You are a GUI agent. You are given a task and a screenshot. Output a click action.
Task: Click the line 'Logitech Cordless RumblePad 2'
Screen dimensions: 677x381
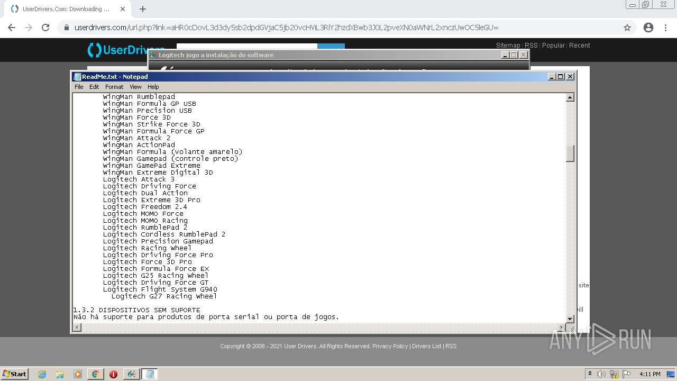point(164,234)
